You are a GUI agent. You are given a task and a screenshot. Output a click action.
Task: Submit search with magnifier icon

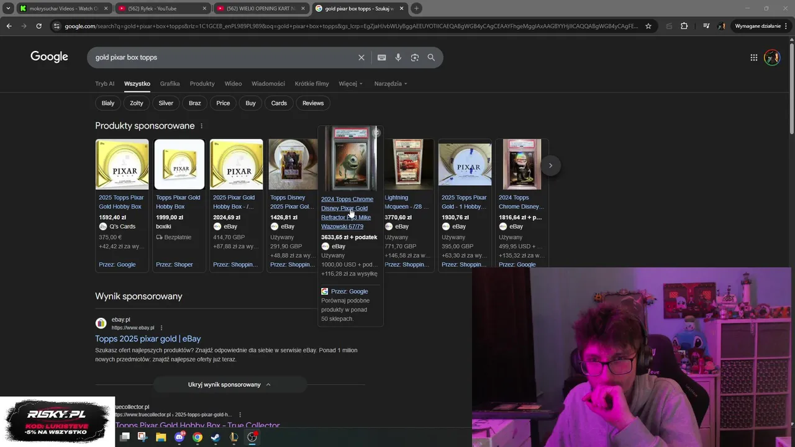pos(431,57)
